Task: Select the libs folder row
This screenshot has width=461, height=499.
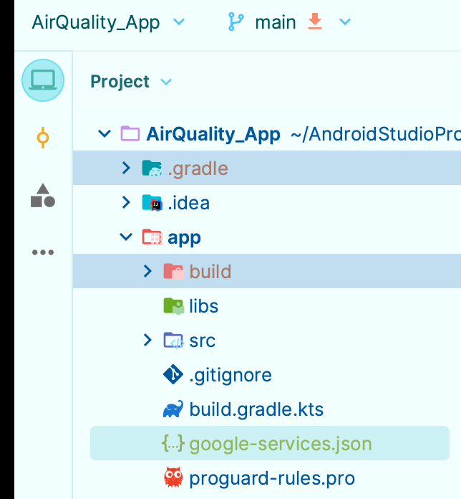Action: [267, 306]
